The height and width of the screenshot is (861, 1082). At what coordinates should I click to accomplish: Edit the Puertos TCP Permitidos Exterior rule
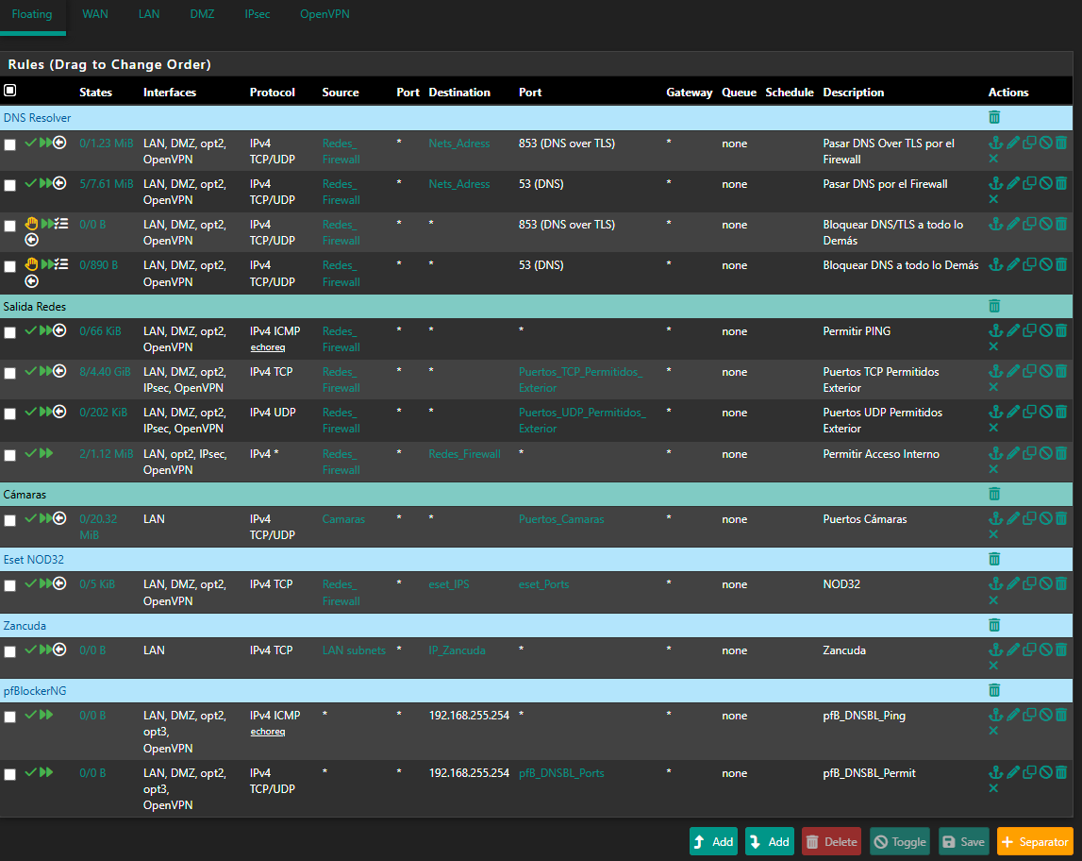[1012, 371]
